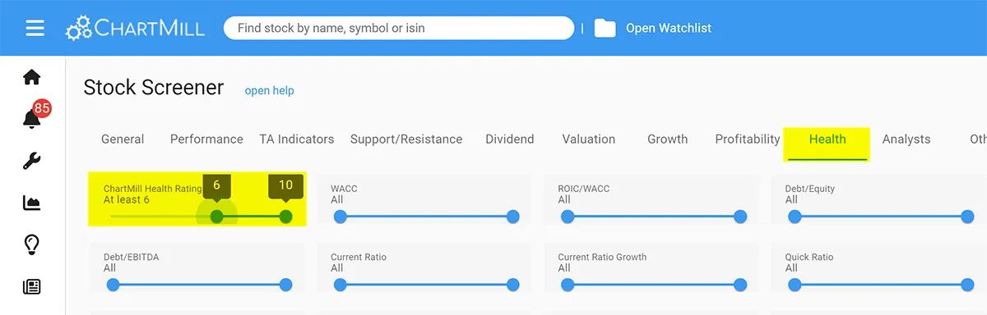Click the WACC slider left handle
987x315 pixels.
click(x=341, y=217)
